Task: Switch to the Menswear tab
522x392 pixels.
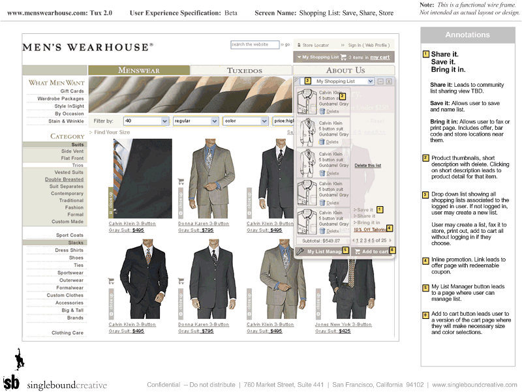Action: click(139, 70)
